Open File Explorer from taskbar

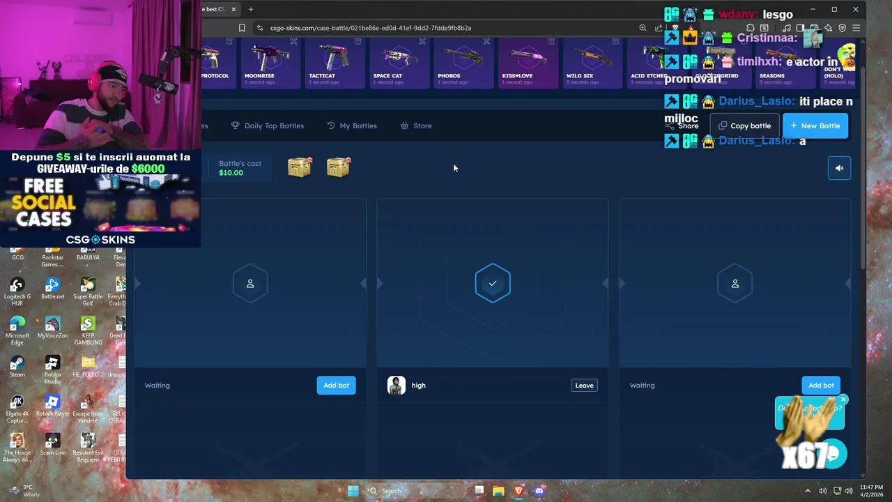(x=498, y=491)
